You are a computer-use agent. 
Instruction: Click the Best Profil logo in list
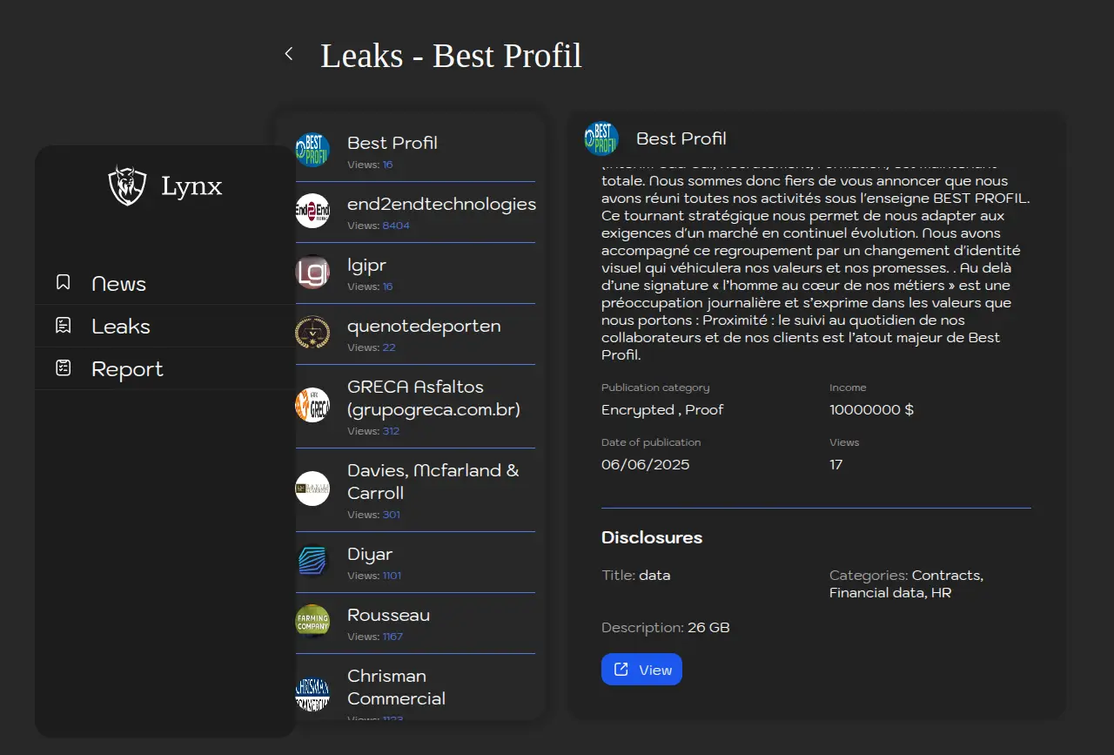pos(312,150)
